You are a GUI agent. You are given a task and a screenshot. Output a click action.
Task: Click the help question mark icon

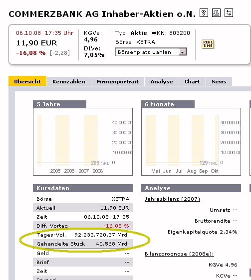204,13
